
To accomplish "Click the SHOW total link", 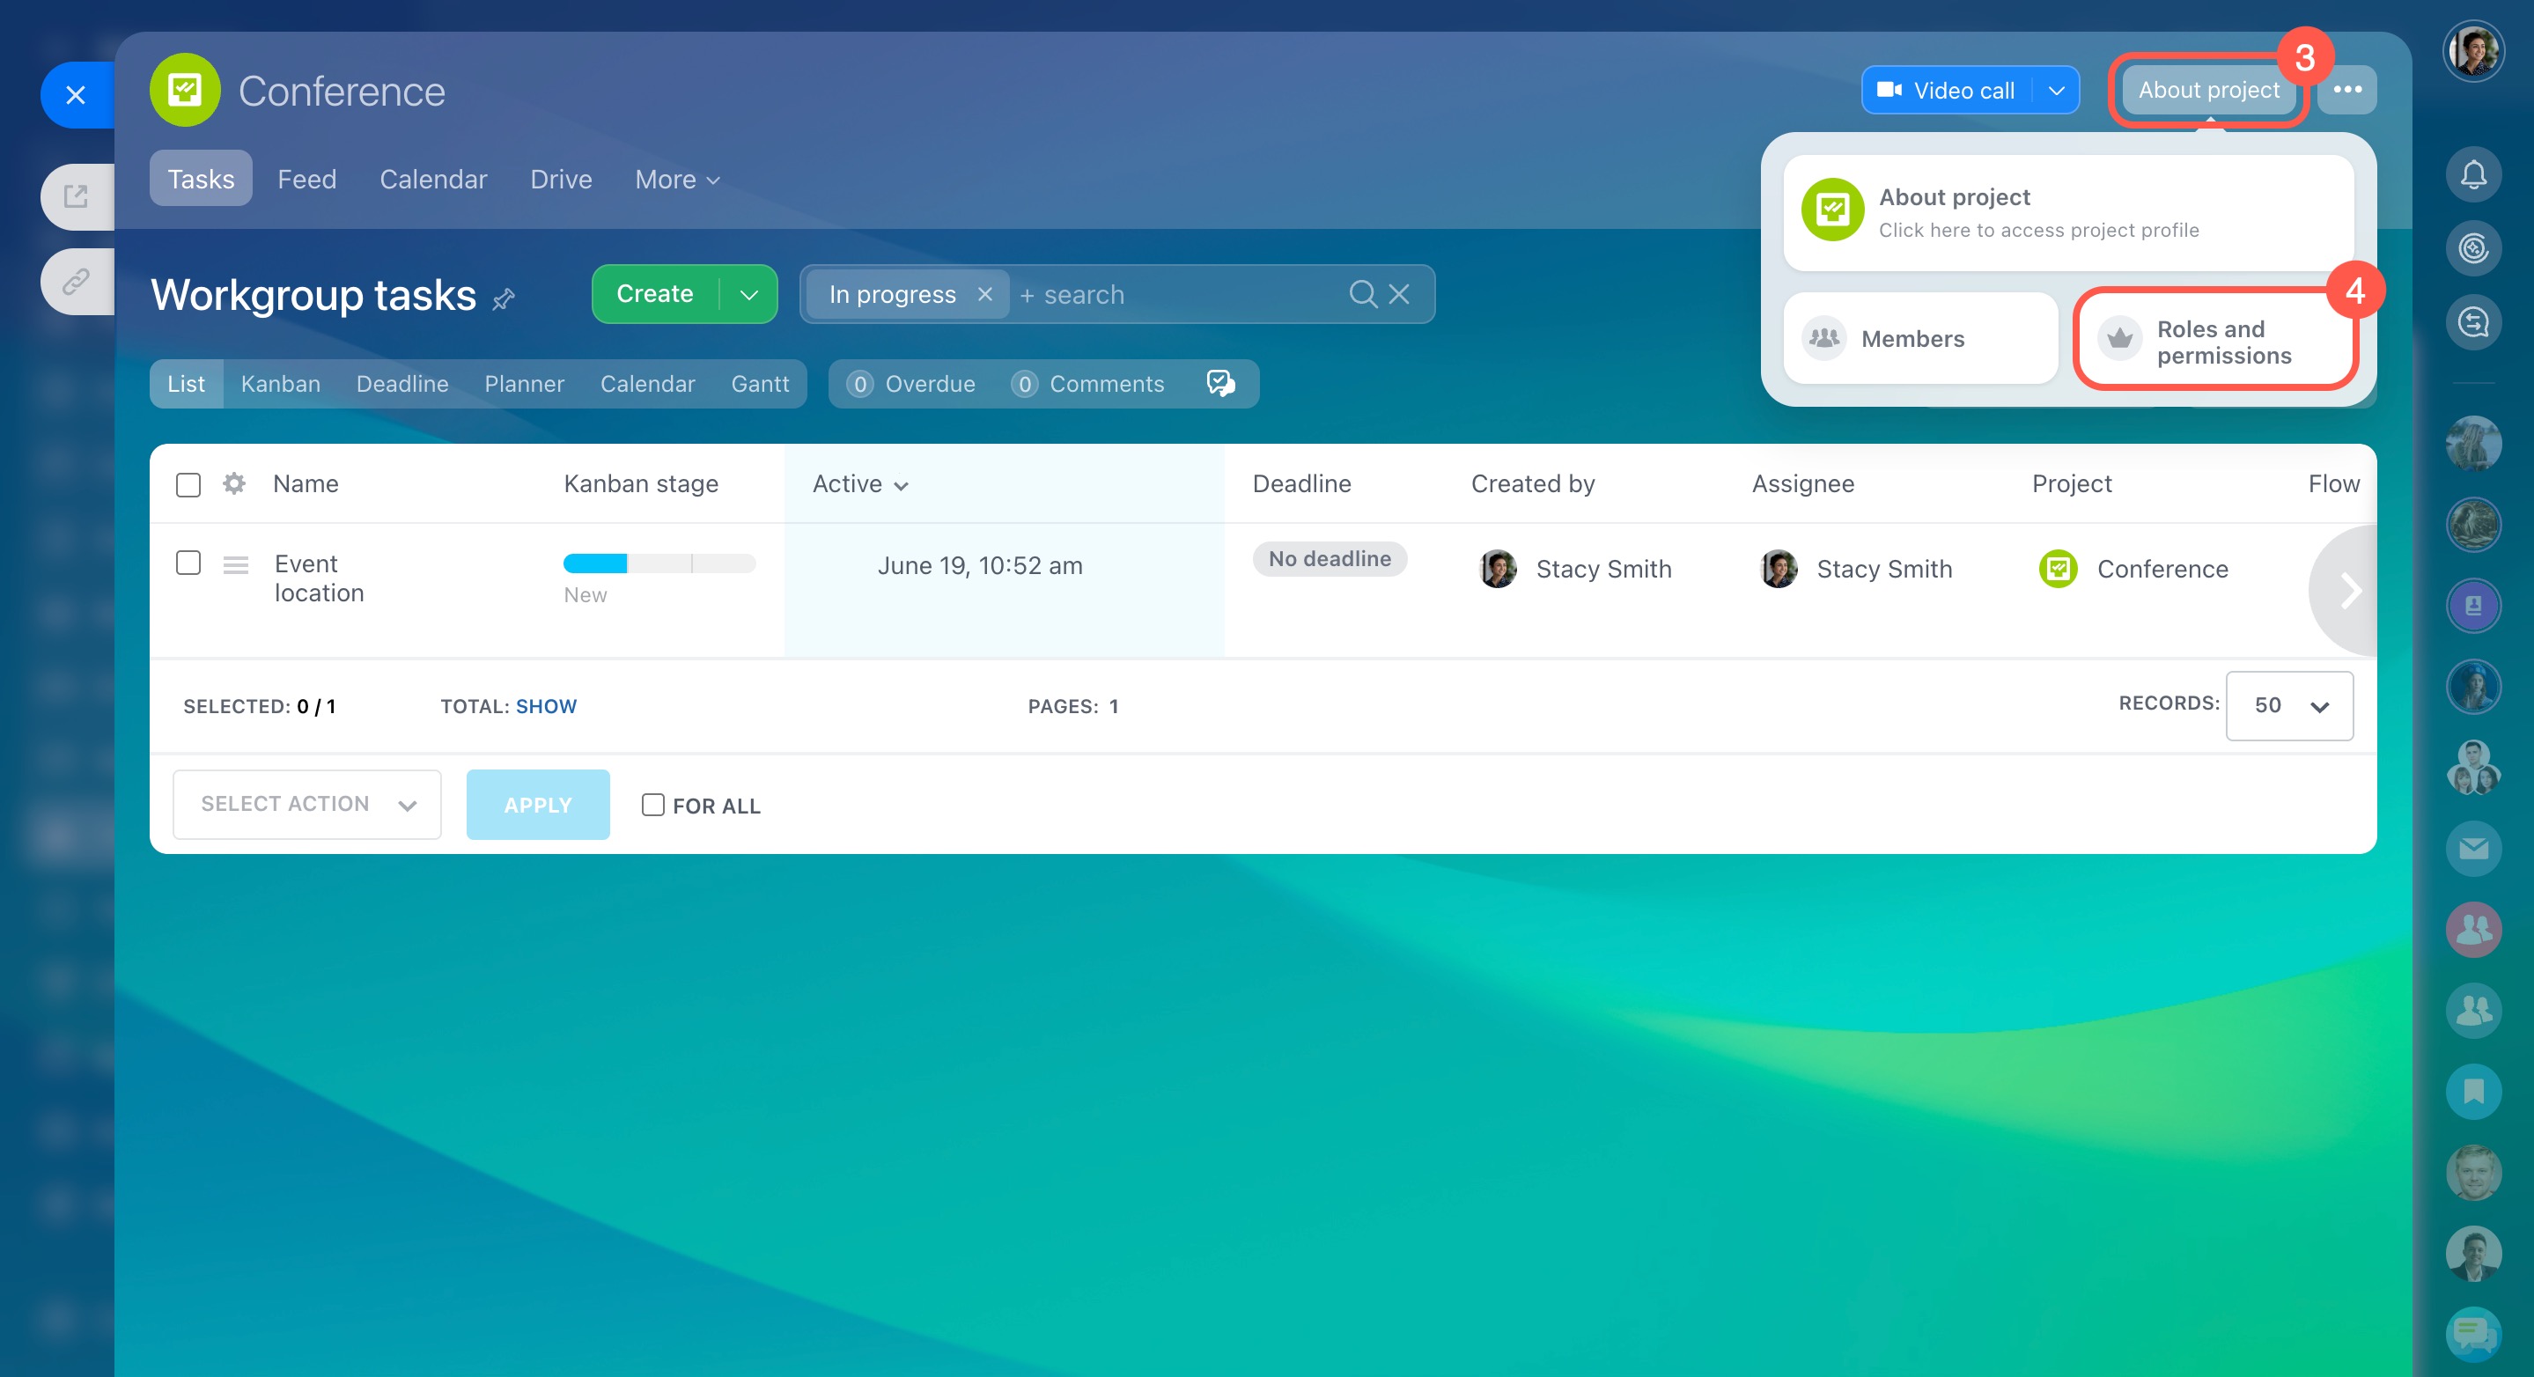I will (546, 706).
